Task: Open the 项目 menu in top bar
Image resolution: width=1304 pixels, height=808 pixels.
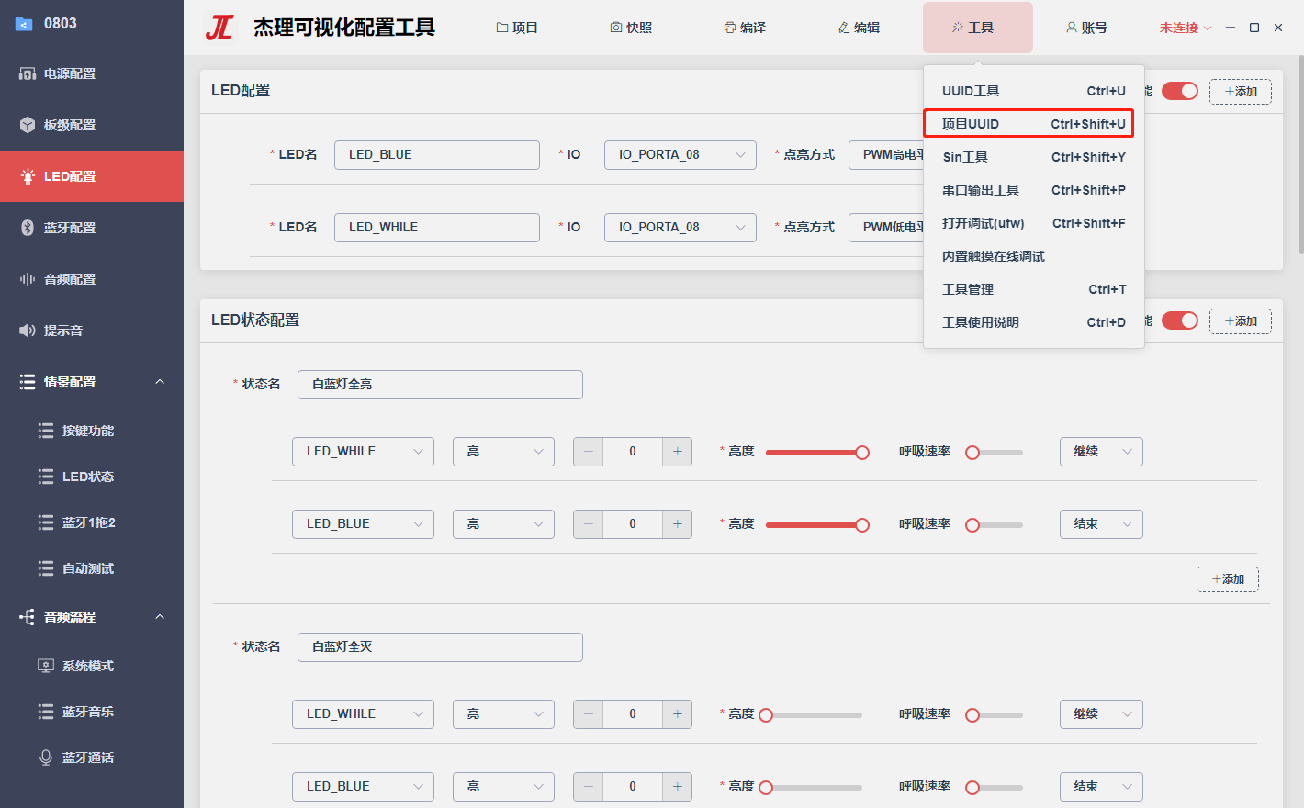Action: click(x=517, y=28)
